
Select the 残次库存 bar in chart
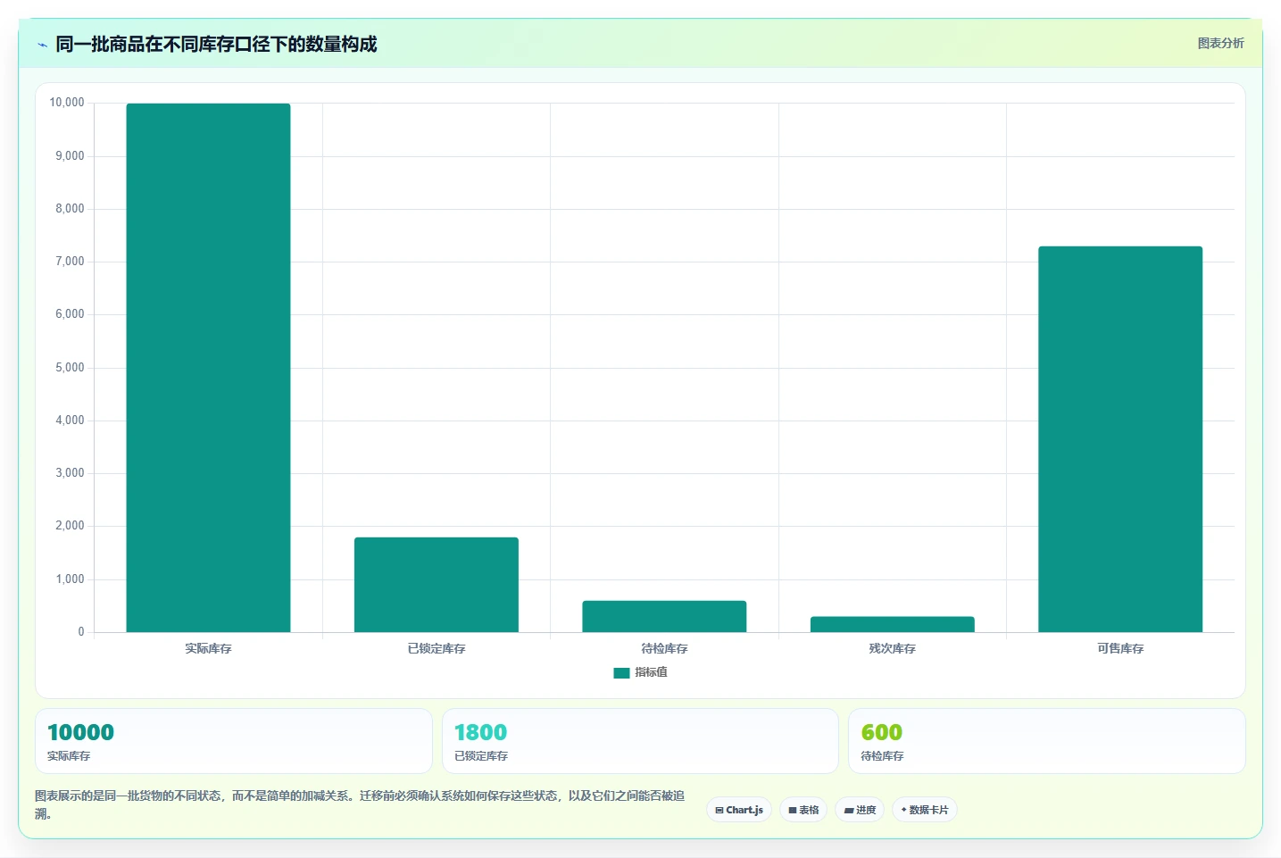point(893,624)
